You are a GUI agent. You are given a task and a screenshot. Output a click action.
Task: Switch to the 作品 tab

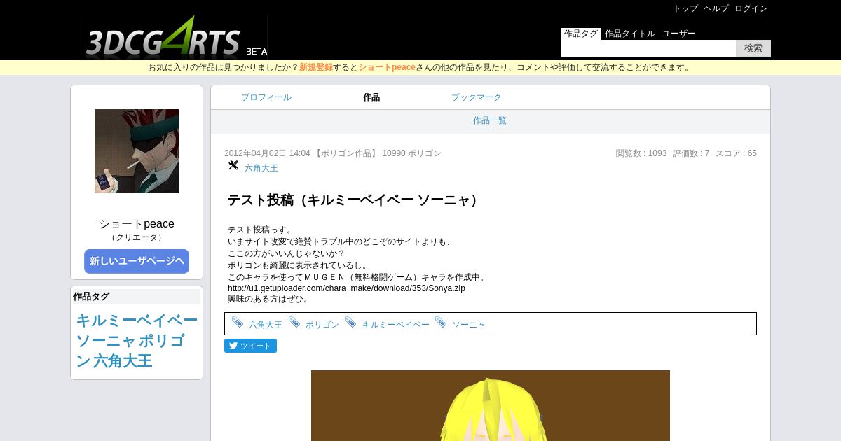click(371, 97)
